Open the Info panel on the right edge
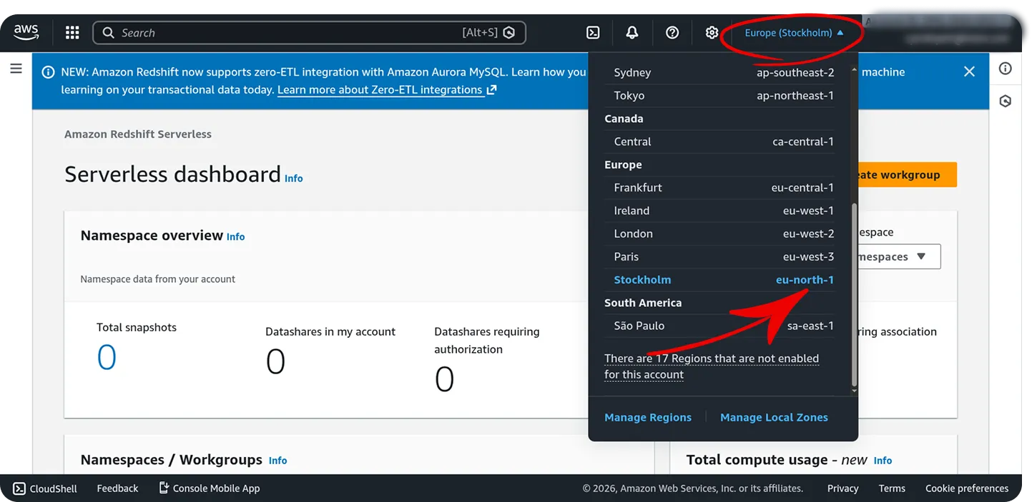 [x=1006, y=69]
